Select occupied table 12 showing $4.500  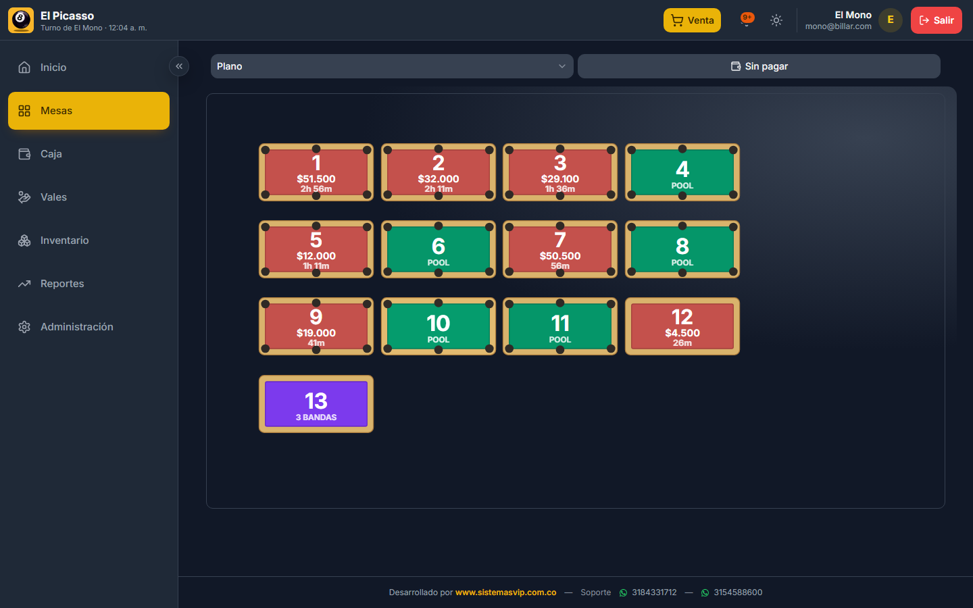pyautogui.click(x=682, y=326)
